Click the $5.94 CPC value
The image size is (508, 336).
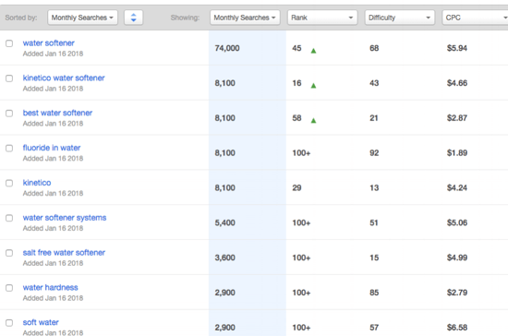tap(457, 48)
